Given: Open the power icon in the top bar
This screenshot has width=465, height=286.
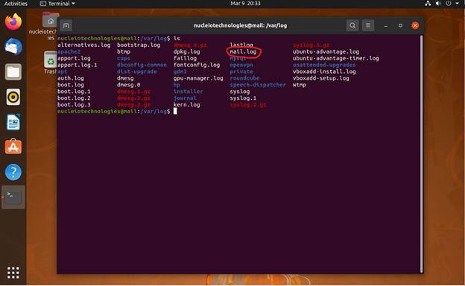Looking at the screenshot, I should tap(449, 4).
